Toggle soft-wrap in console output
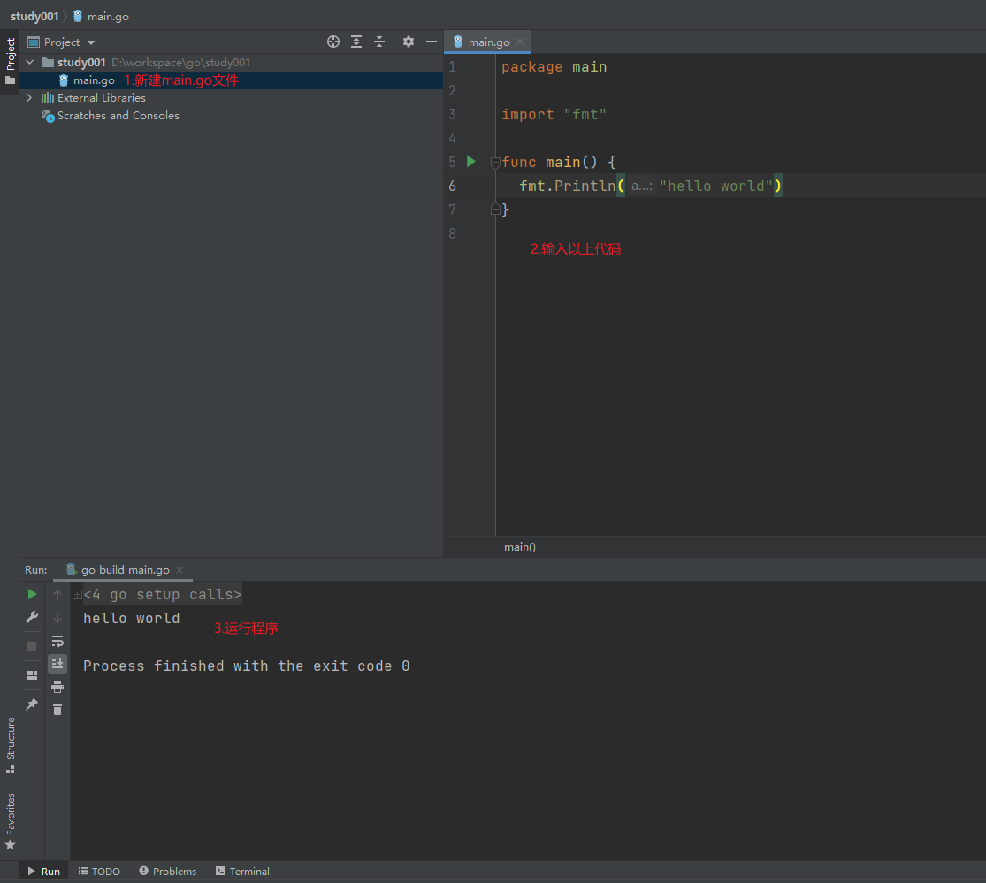 point(57,641)
